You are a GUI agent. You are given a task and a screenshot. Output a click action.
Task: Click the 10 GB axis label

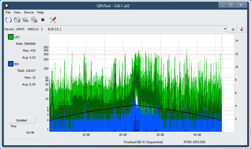pyautogui.click(x=86, y=135)
